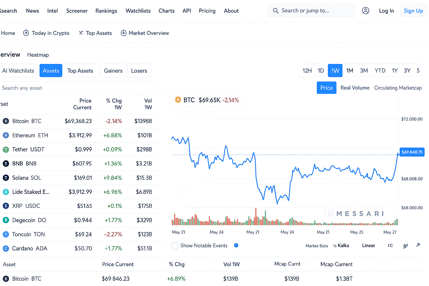Go to the API page
Screen dimensions: 429x286
(187, 11)
